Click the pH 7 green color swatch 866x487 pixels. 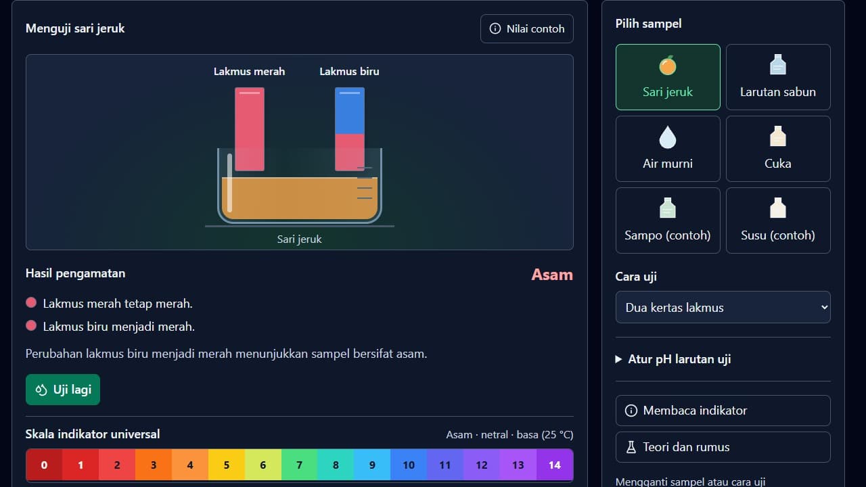pyautogui.click(x=299, y=465)
